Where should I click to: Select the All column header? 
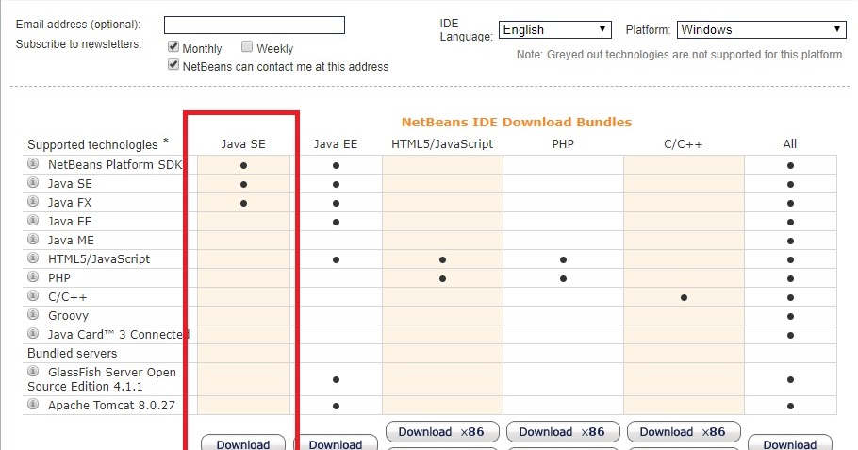[789, 144]
